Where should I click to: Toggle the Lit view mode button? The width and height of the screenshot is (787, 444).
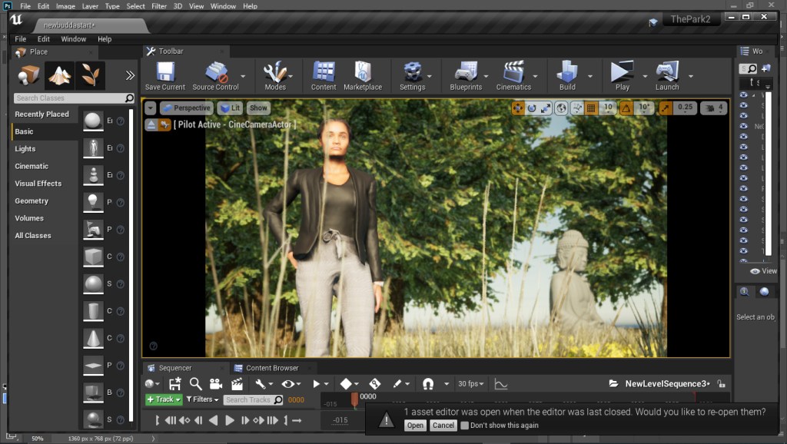click(230, 108)
